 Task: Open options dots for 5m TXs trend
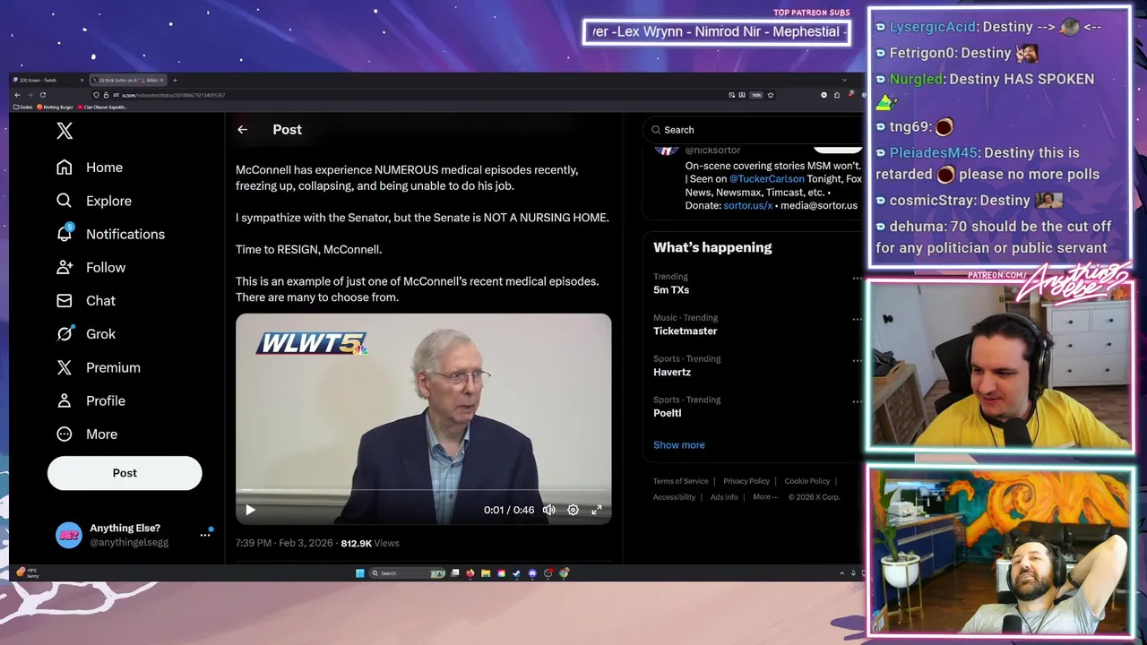[x=857, y=278]
